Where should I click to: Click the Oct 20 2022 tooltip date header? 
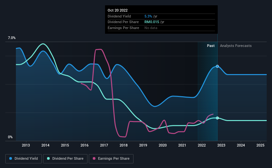click(118, 10)
